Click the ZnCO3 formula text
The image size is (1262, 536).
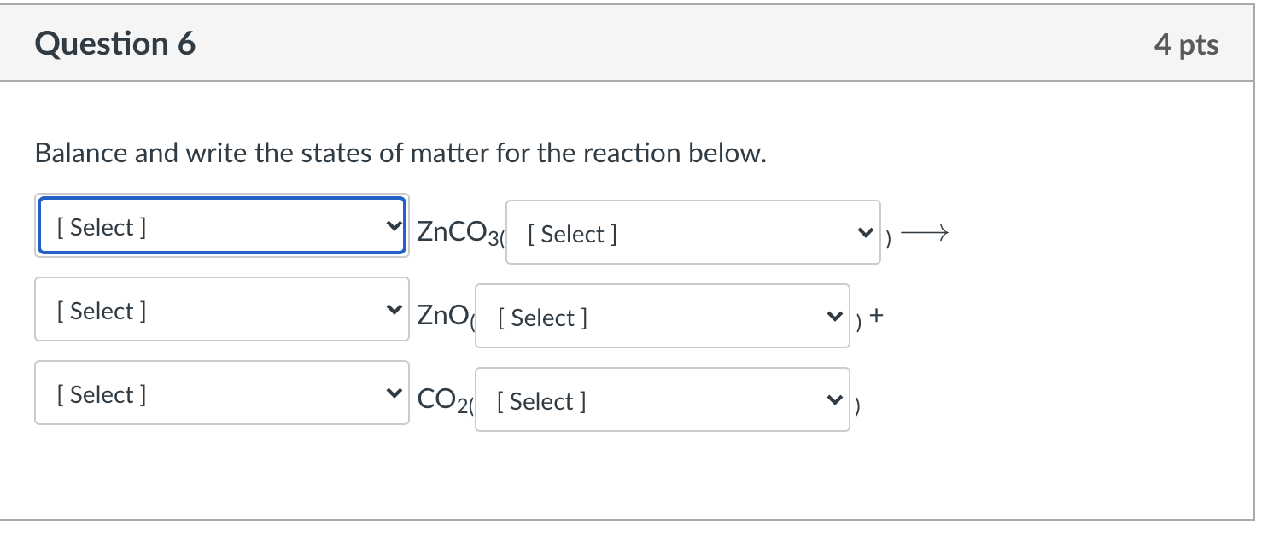(456, 231)
